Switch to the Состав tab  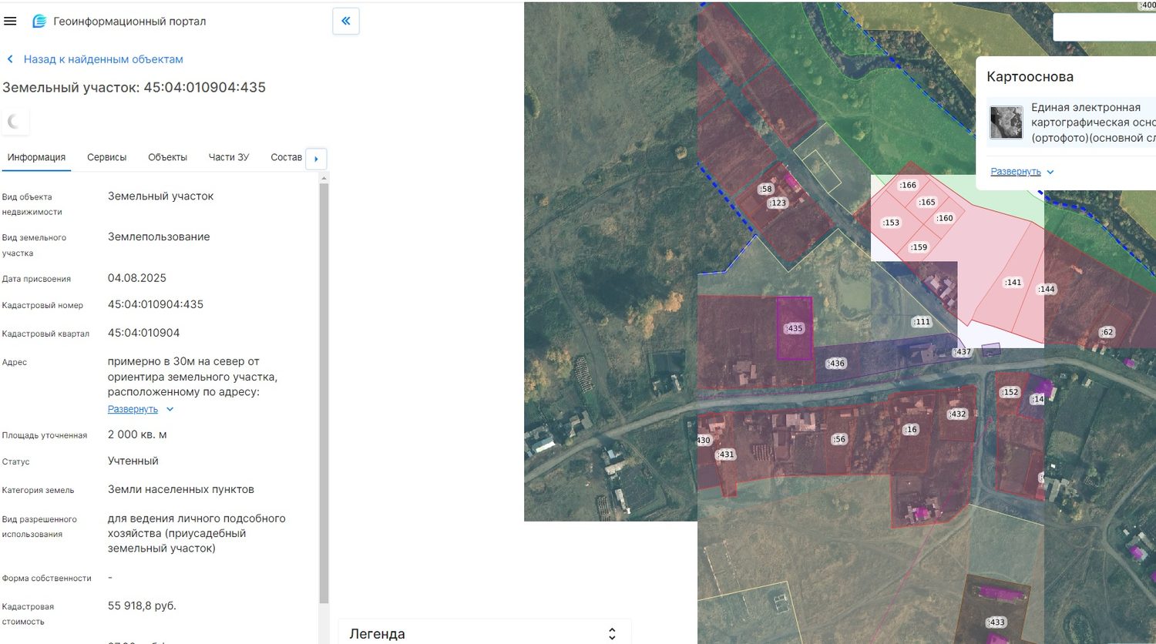[x=286, y=157]
